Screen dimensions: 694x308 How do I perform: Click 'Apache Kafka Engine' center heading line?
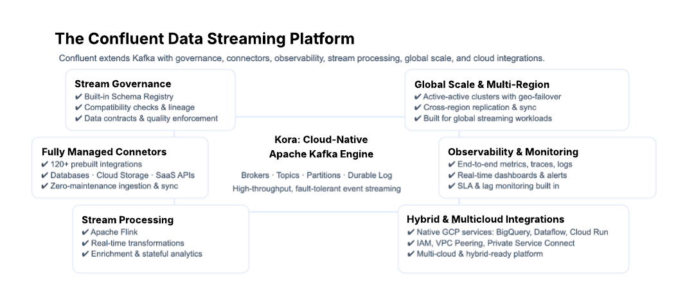(321, 154)
